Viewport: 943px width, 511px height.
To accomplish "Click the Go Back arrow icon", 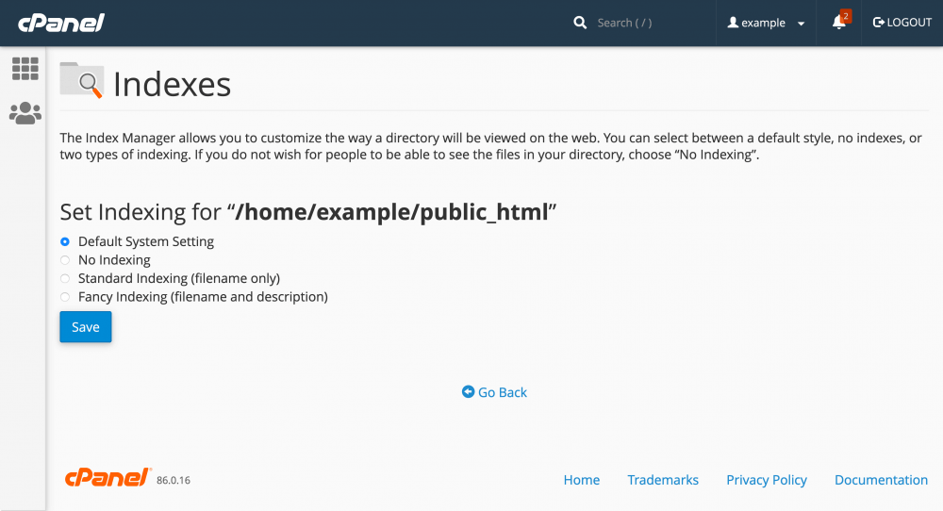I will (468, 392).
